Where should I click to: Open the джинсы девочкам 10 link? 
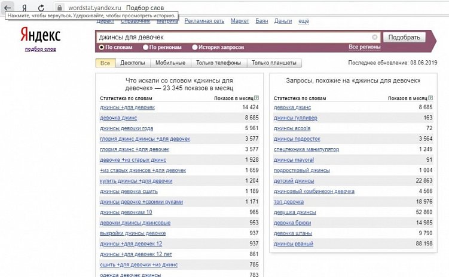pyautogui.click(x=126, y=213)
